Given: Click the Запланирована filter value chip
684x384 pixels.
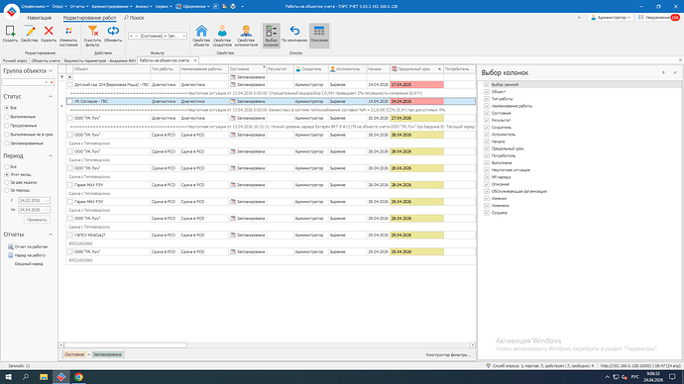Looking at the screenshot, I should (x=107, y=355).
